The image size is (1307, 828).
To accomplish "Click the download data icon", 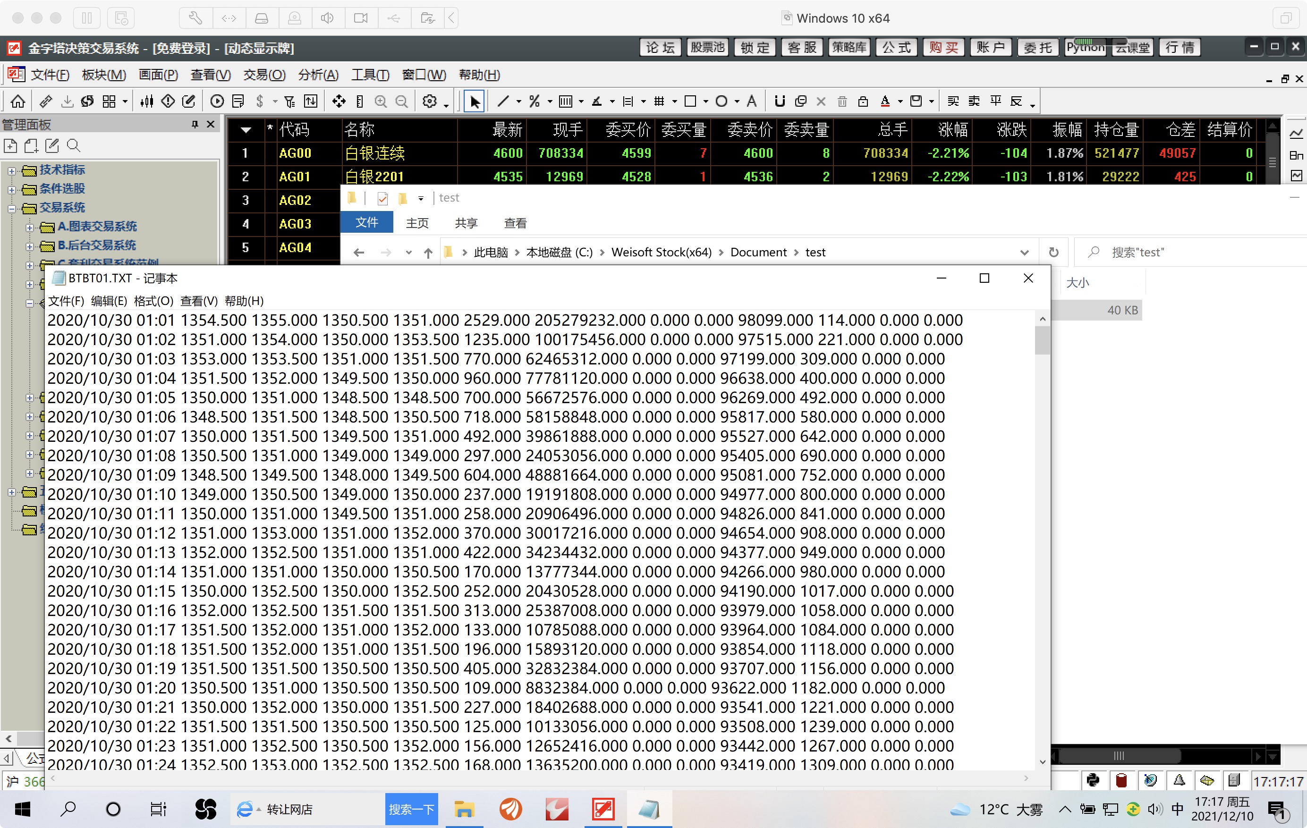I will pyautogui.click(x=67, y=101).
